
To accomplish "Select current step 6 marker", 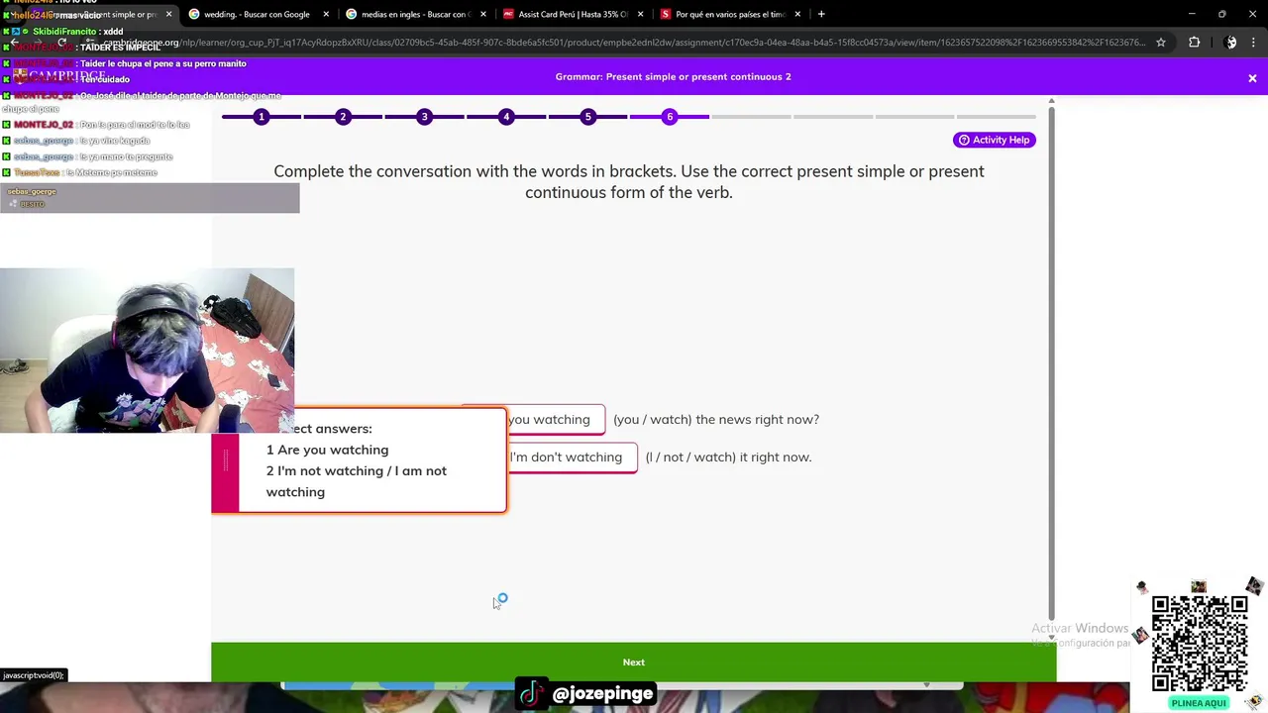I will point(670,117).
